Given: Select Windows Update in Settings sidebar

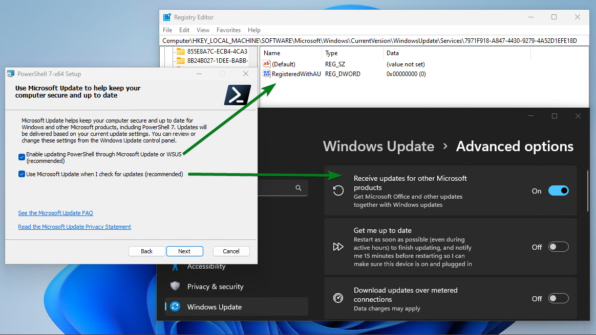Looking at the screenshot, I should click(237, 306).
